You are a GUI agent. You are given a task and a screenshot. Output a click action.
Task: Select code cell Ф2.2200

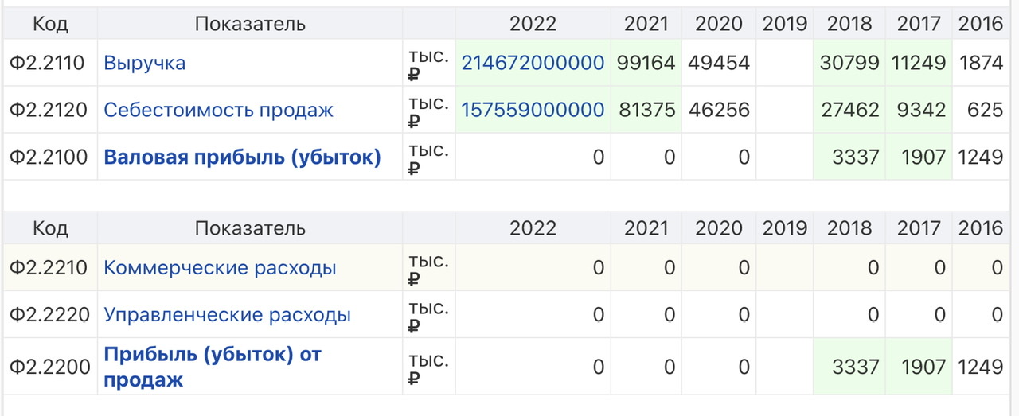(x=50, y=367)
